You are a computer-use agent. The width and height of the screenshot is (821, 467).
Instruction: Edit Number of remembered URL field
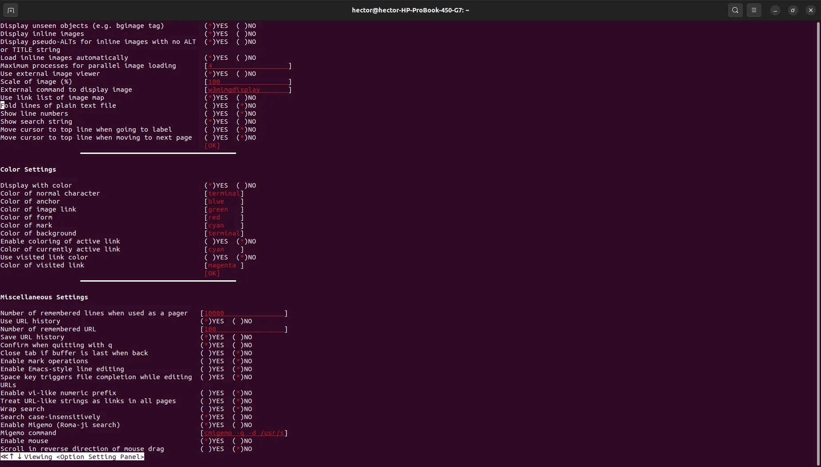[244, 329]
